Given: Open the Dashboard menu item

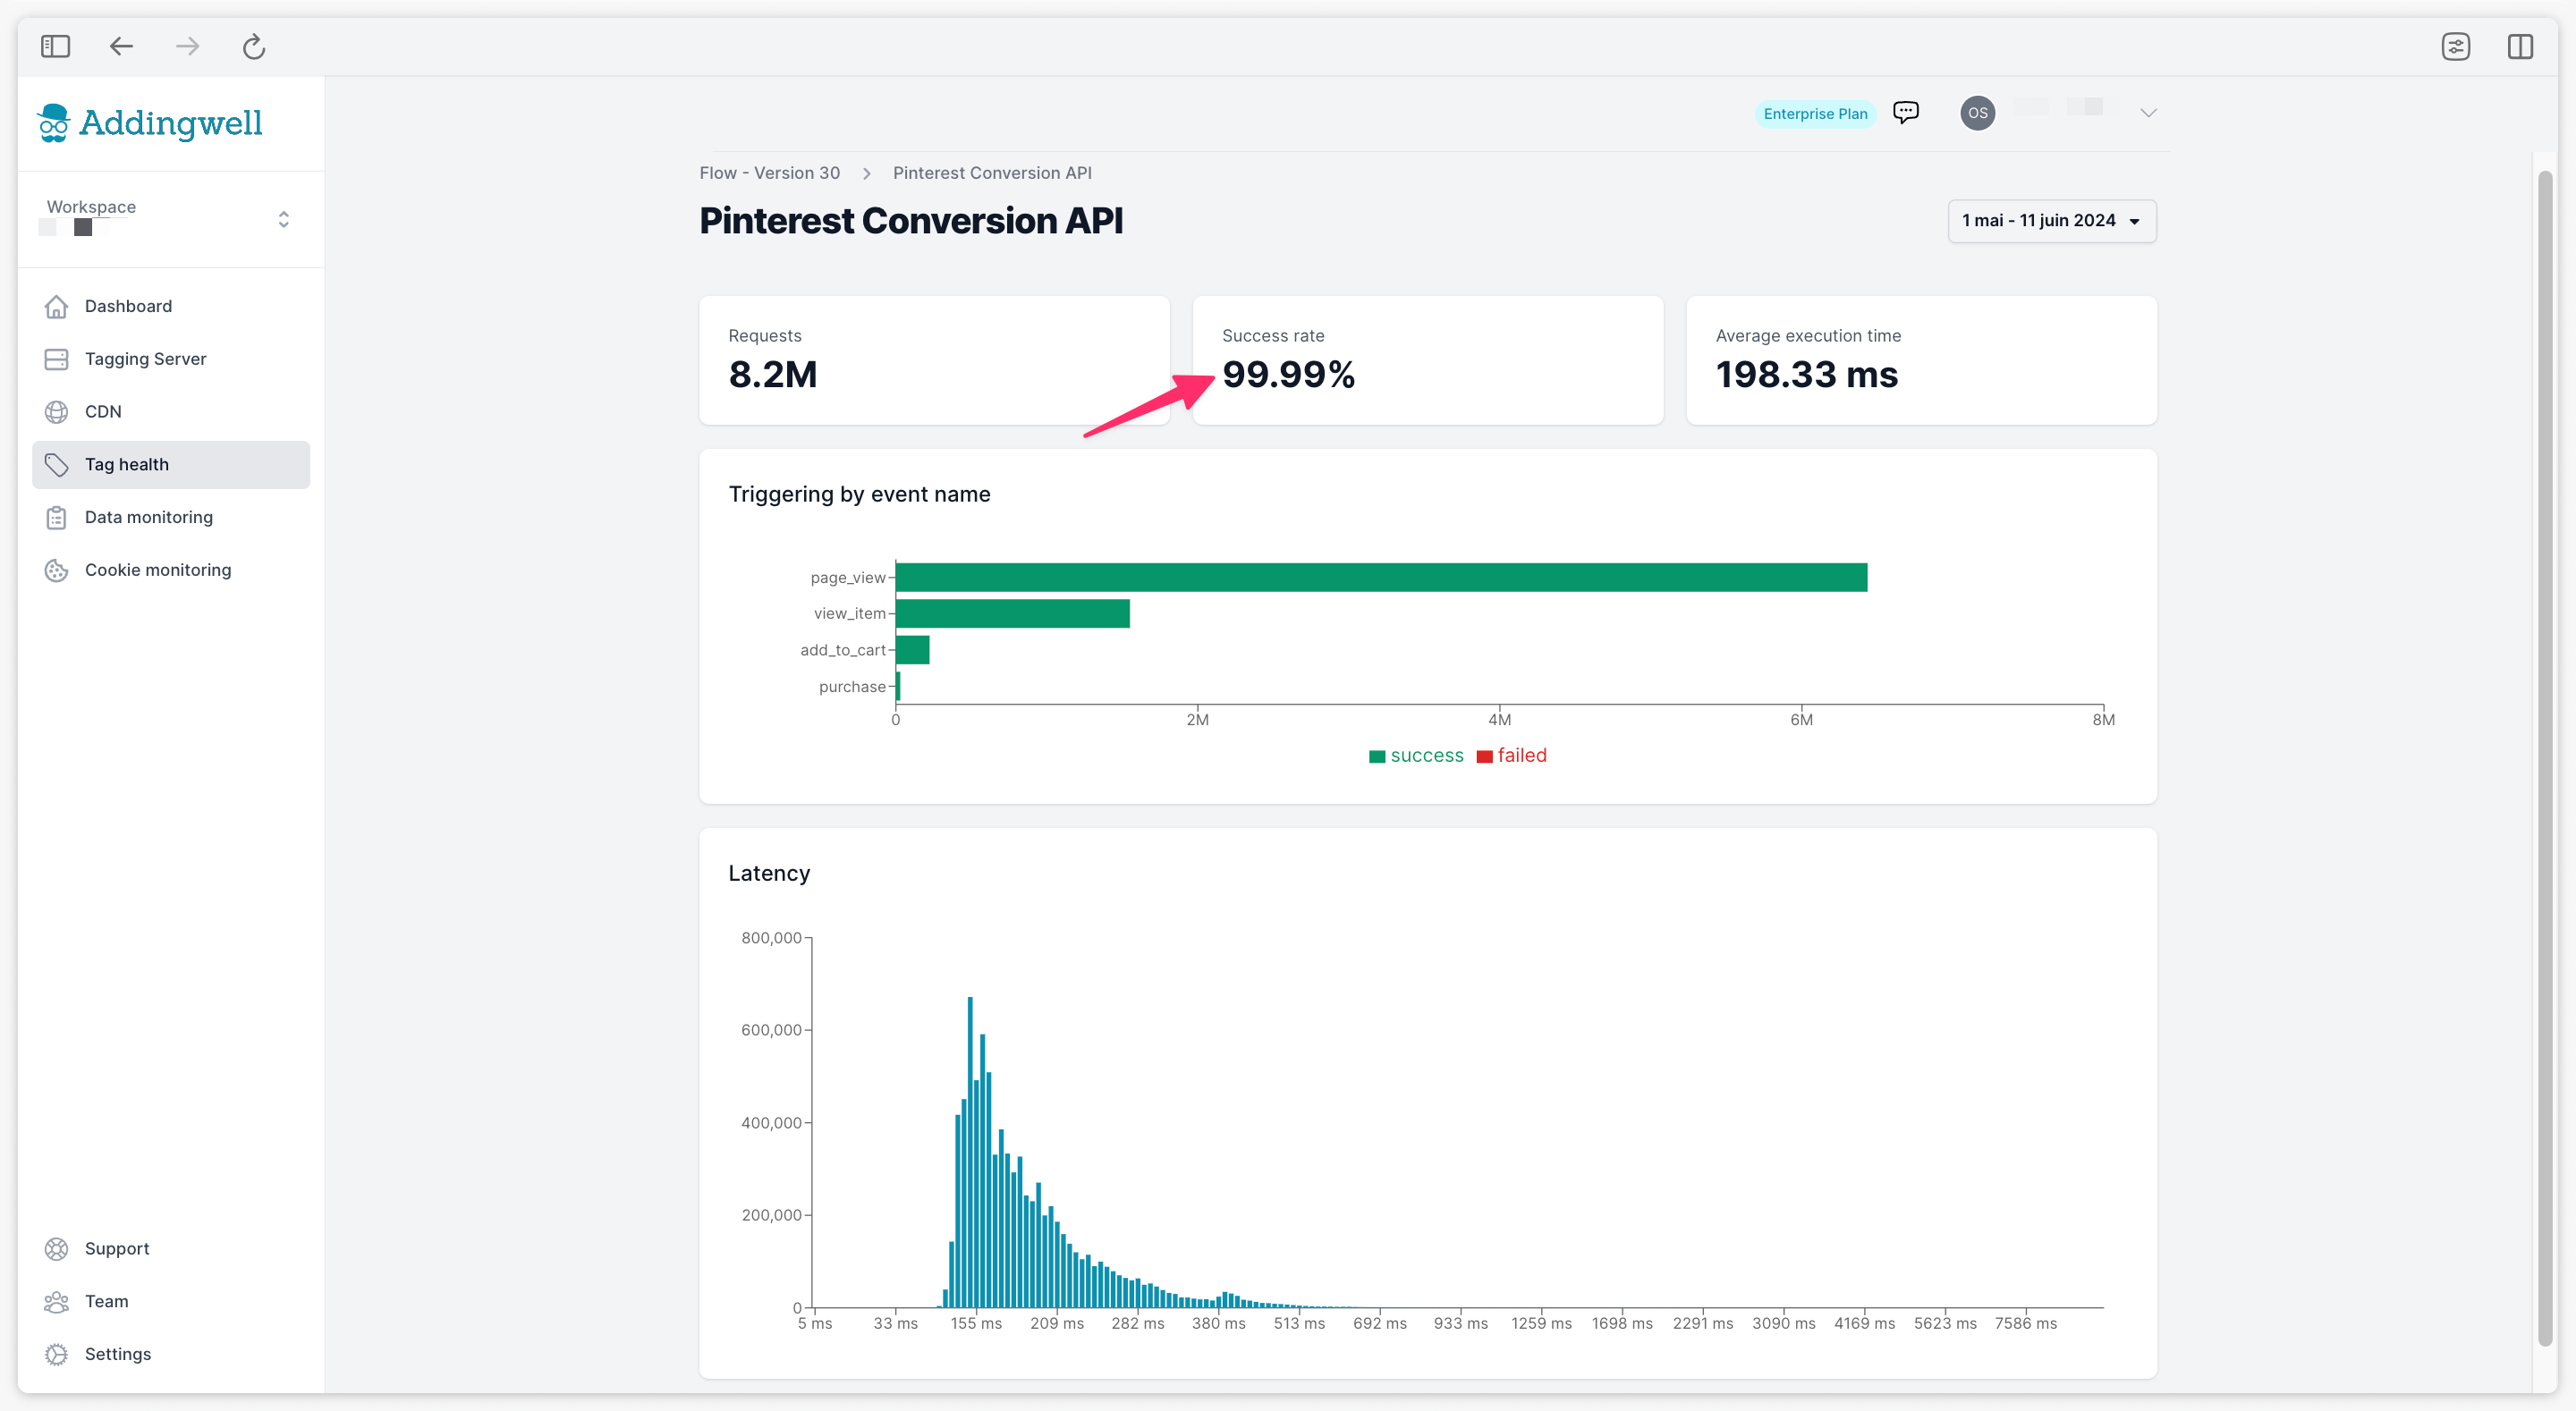Looking at the screenshot, I should pos(171,306).
